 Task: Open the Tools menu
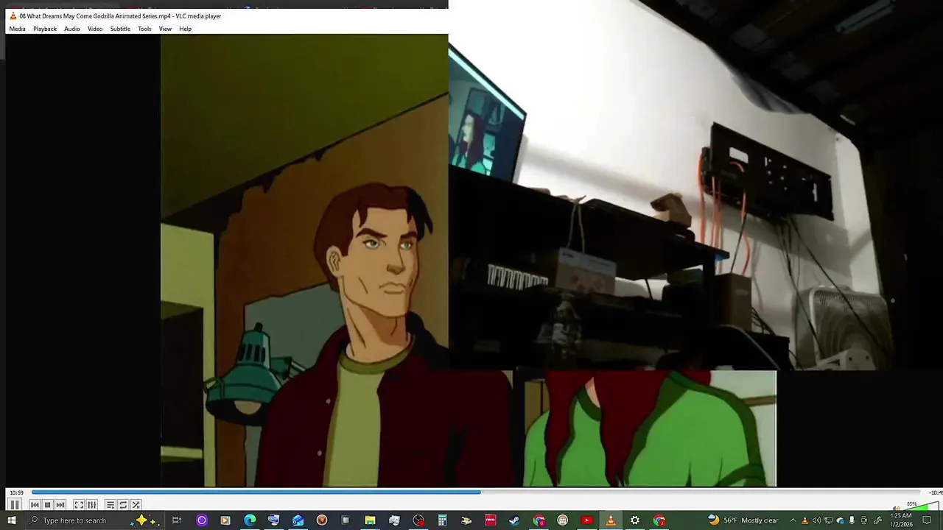tap(144, 29)
